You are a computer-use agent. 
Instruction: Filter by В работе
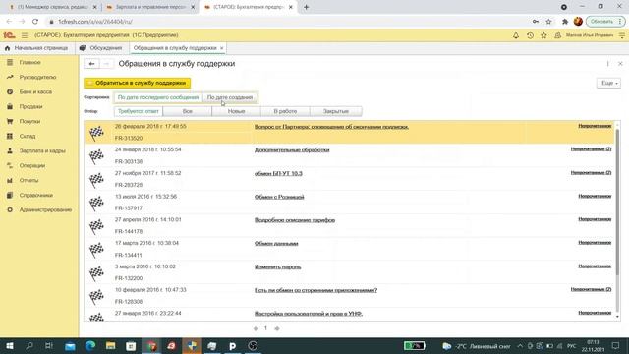[x=285, y=111]
